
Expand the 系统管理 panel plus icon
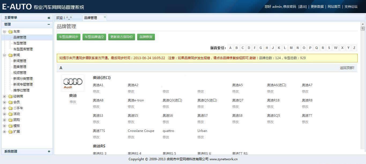coord(49,151)
